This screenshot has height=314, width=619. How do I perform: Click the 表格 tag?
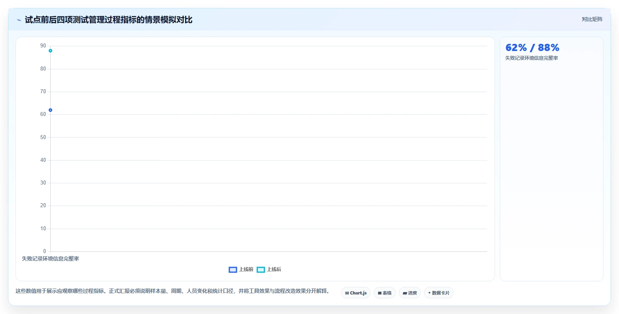click(384, 293)
